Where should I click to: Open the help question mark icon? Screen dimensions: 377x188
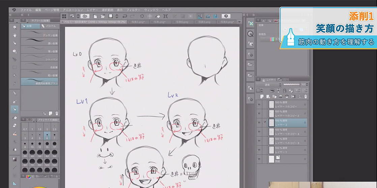pos(226,16)
